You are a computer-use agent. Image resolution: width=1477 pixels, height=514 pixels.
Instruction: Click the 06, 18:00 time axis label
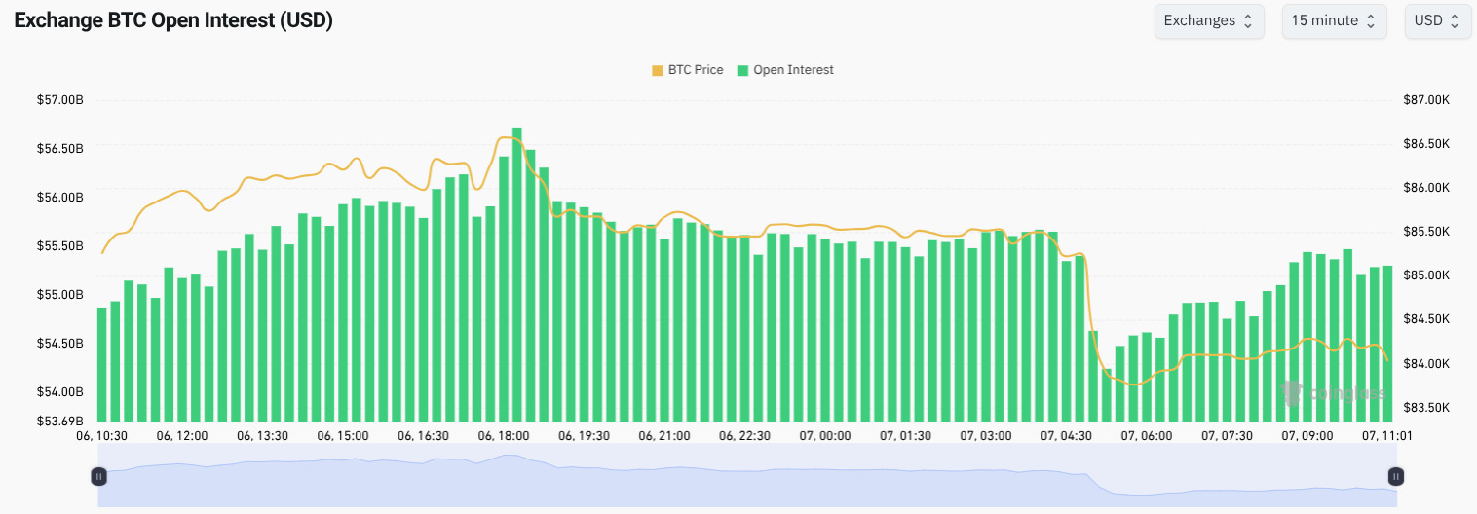coord(504,437)
